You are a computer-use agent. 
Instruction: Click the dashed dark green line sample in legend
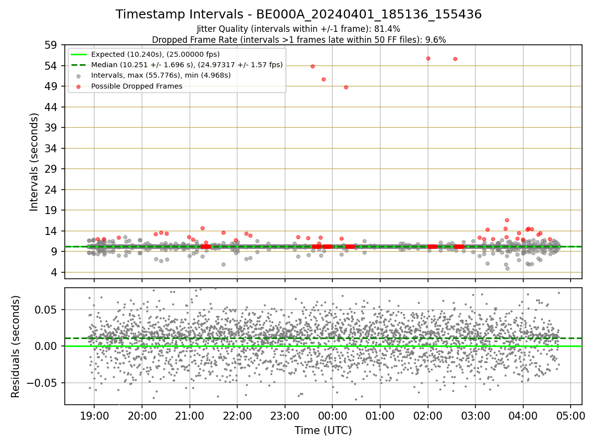tap(79, 65)
